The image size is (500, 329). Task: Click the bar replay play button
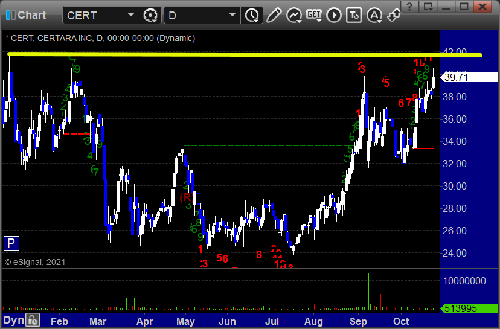[334, 15]
